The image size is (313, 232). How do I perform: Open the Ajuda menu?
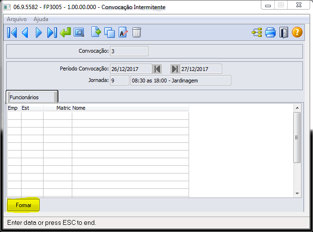click(41, 19)
